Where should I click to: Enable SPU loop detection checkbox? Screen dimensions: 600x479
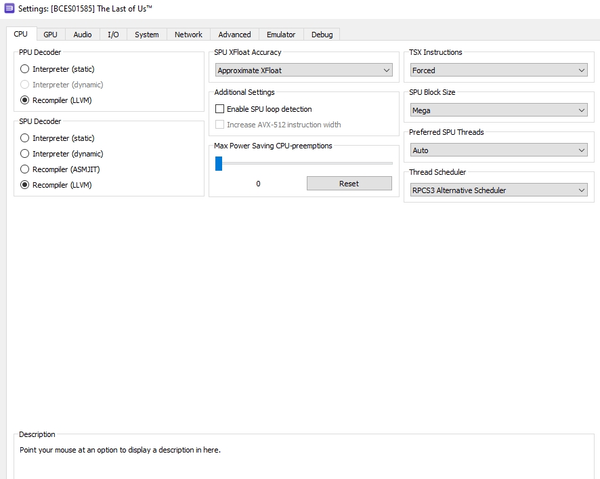pos(263,109)
